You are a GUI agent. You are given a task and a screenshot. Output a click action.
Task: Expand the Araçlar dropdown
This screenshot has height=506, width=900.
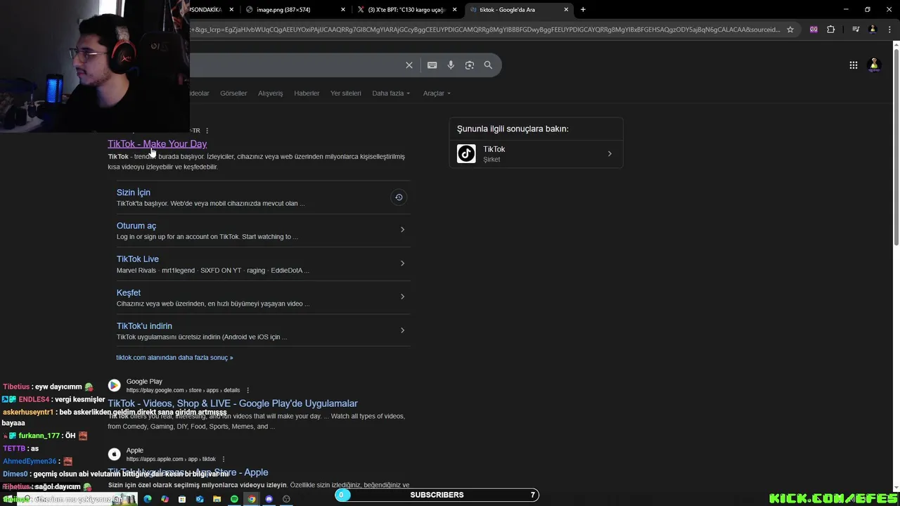437,93
